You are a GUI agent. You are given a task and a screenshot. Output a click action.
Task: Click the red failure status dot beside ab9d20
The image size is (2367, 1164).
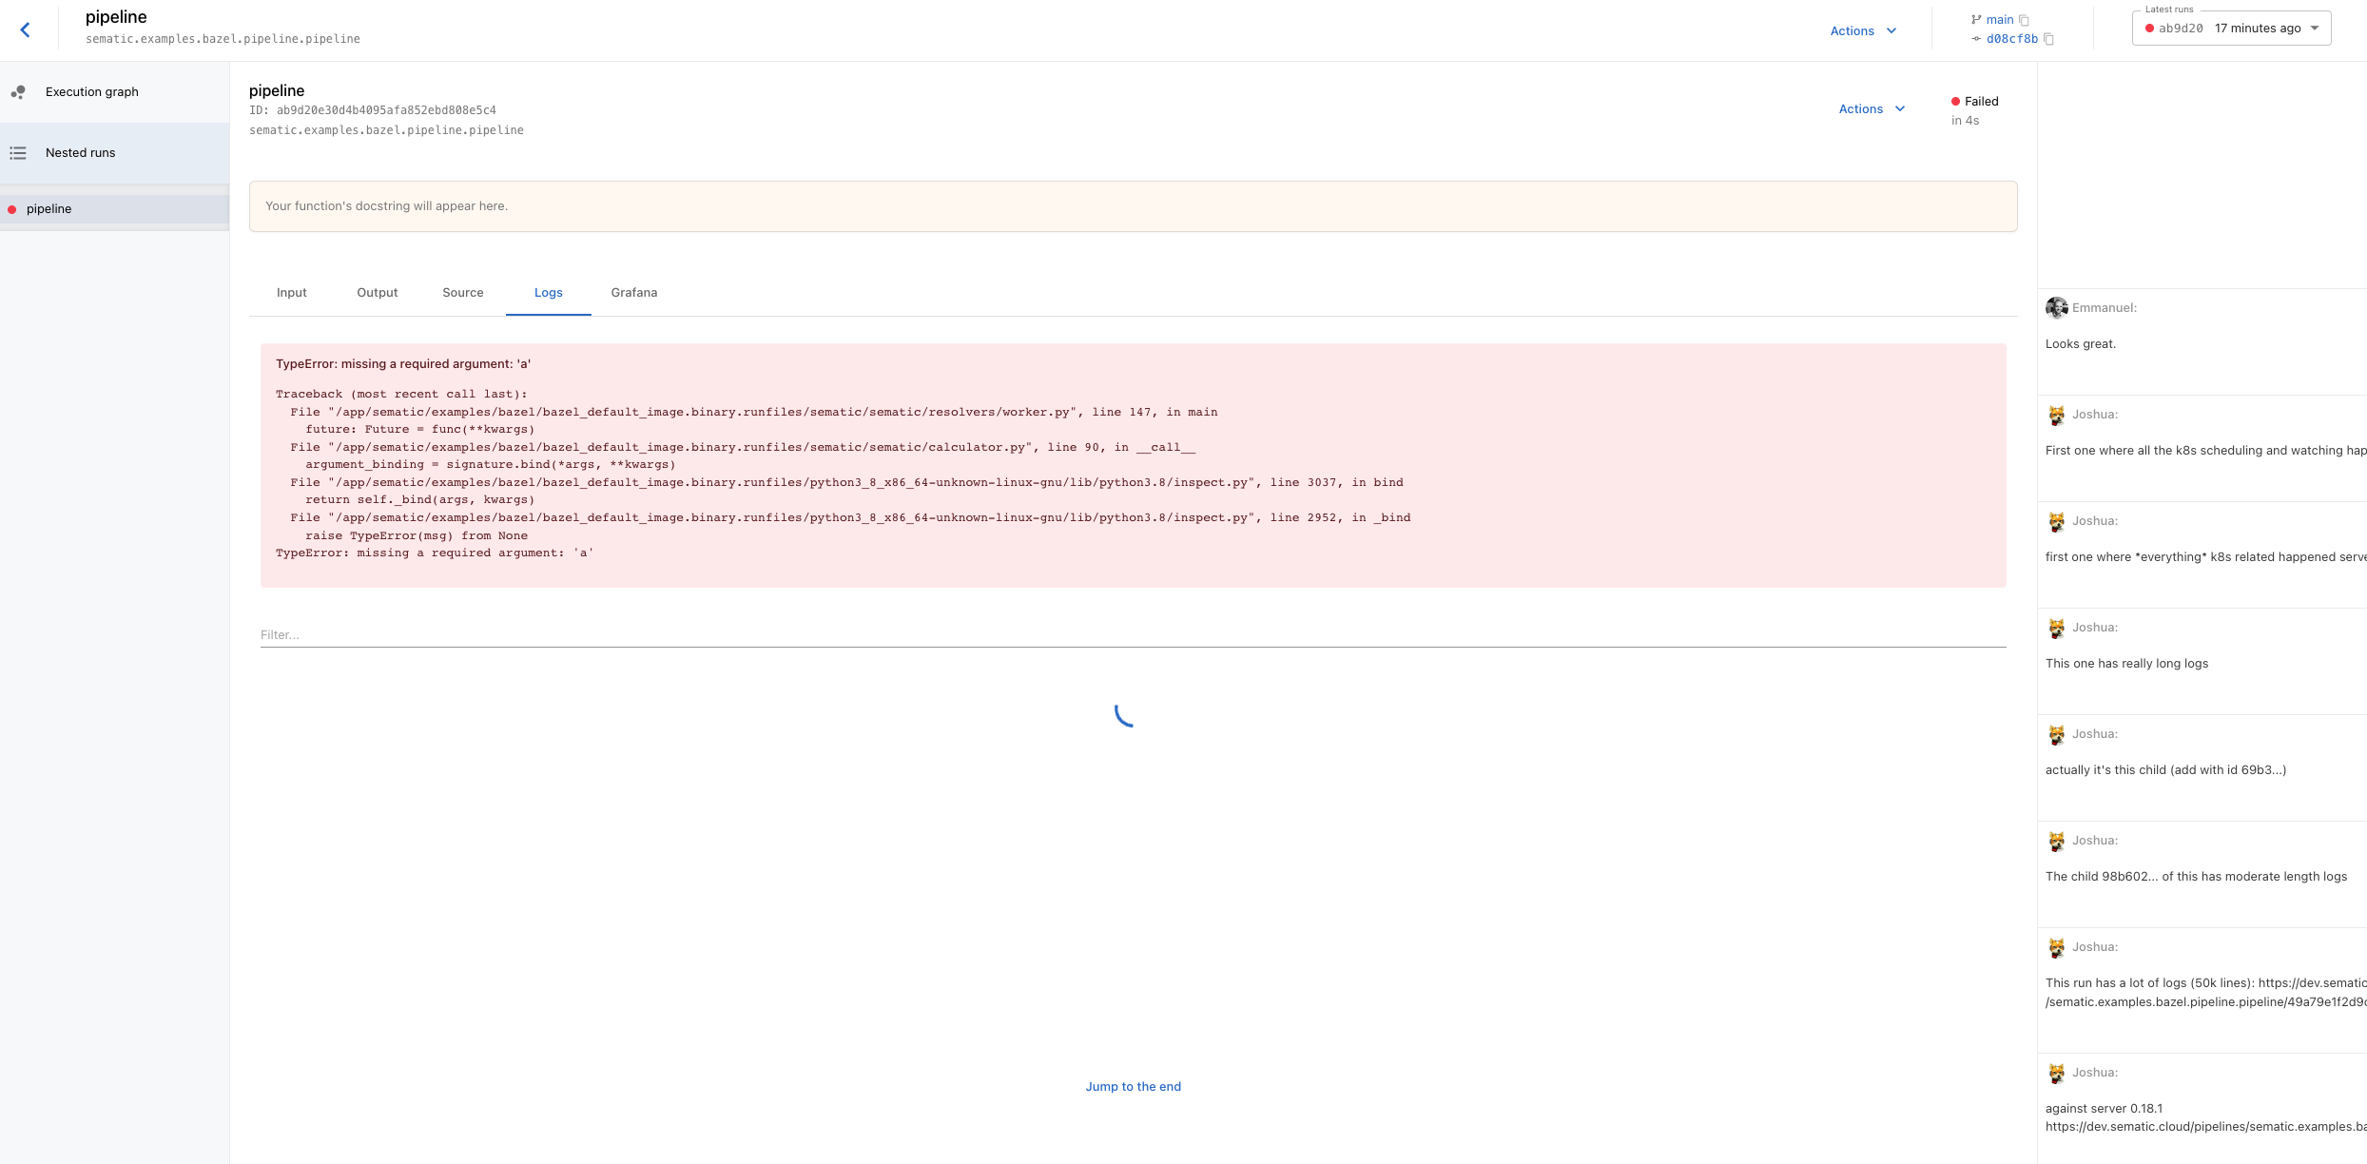pyautogui.click(x=2150, y=28)
